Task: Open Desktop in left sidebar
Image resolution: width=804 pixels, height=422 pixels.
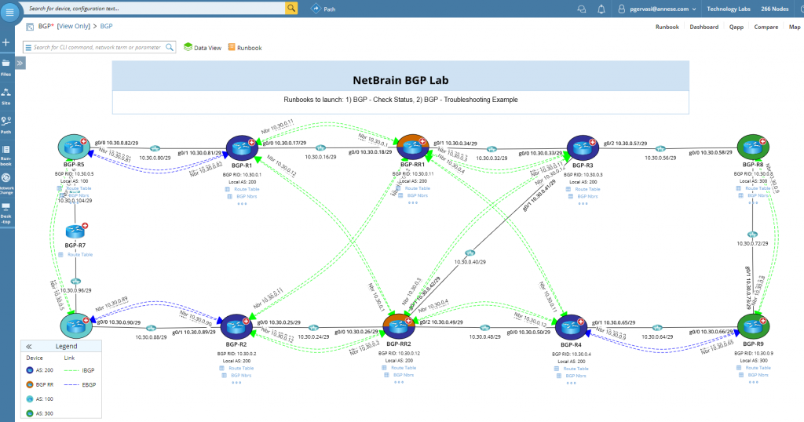Action: [x=6, y=213]
